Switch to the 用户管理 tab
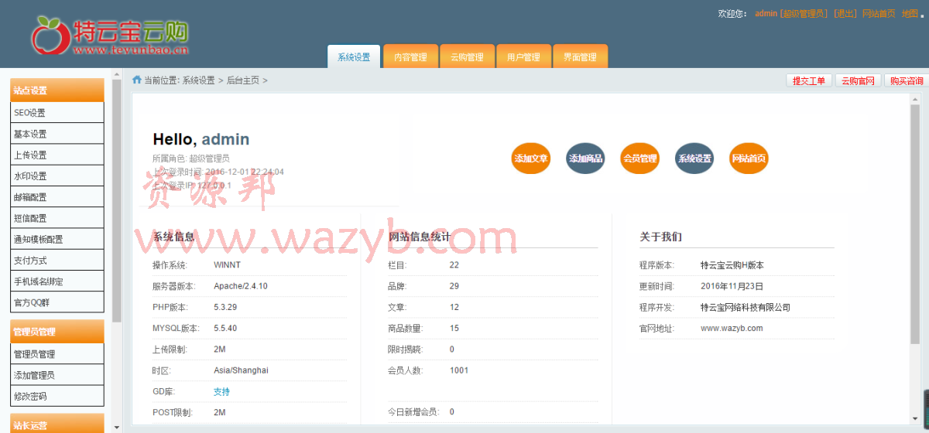 (523, 56)
